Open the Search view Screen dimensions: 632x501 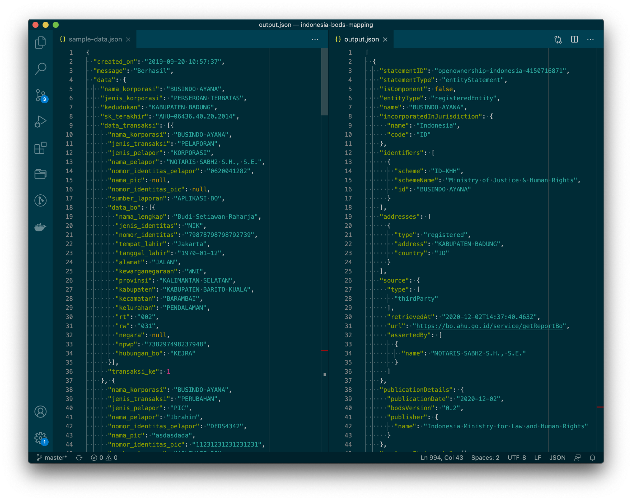click(40, 68)
